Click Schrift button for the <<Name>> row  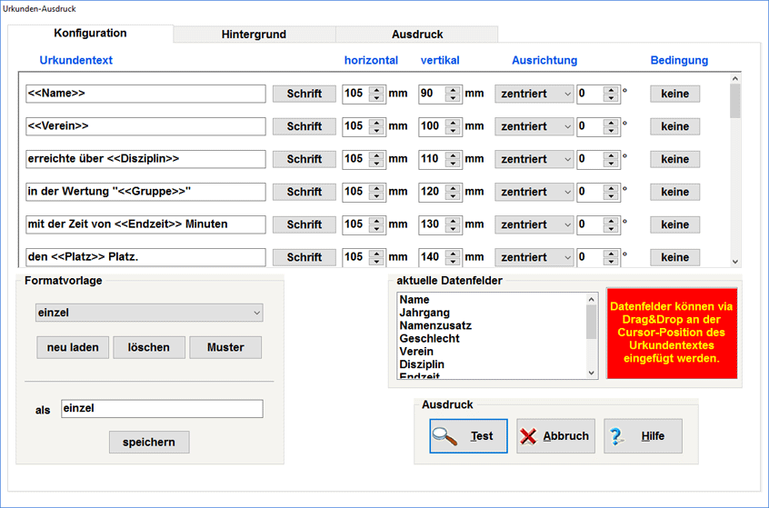pos(305,94)
